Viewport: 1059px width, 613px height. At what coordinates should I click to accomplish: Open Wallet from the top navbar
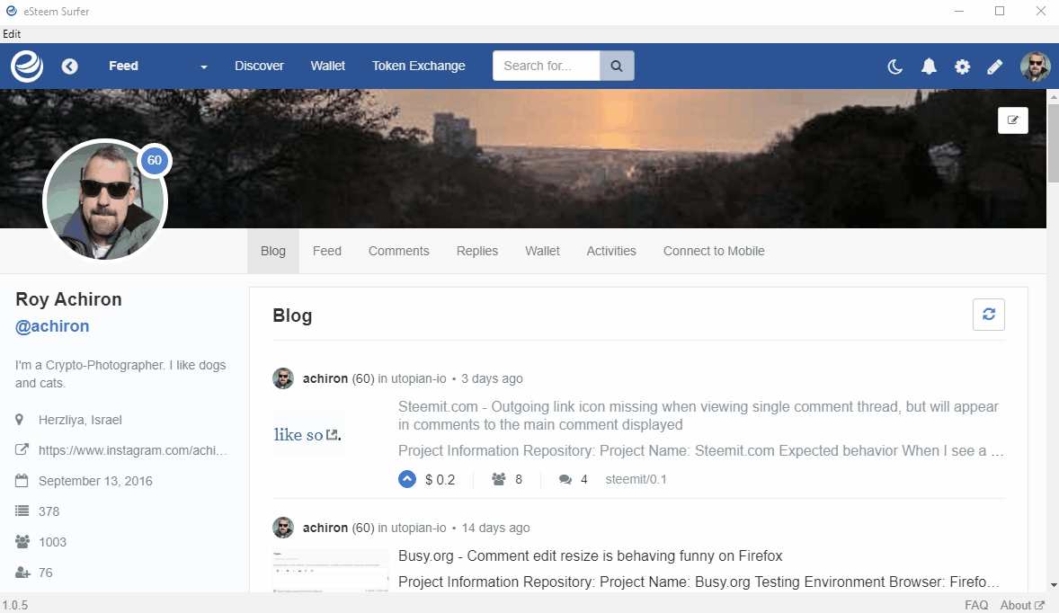pos(327,67)
